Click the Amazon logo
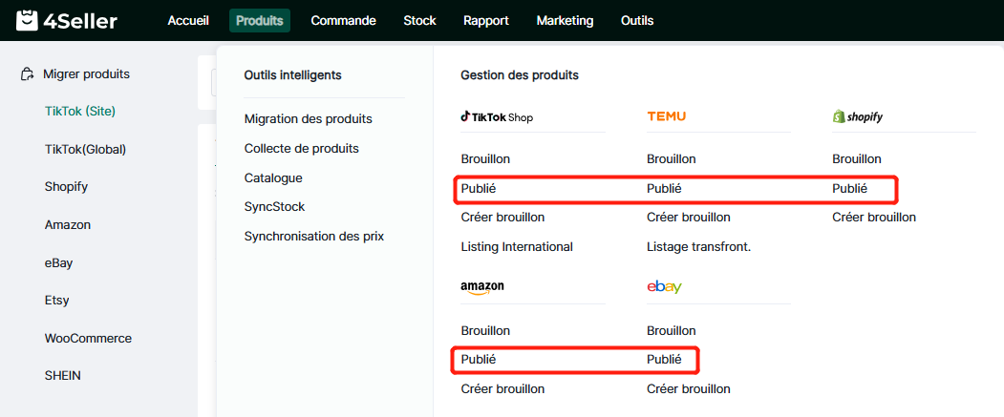Screen dimensions: 1004x417 [481, 287]
